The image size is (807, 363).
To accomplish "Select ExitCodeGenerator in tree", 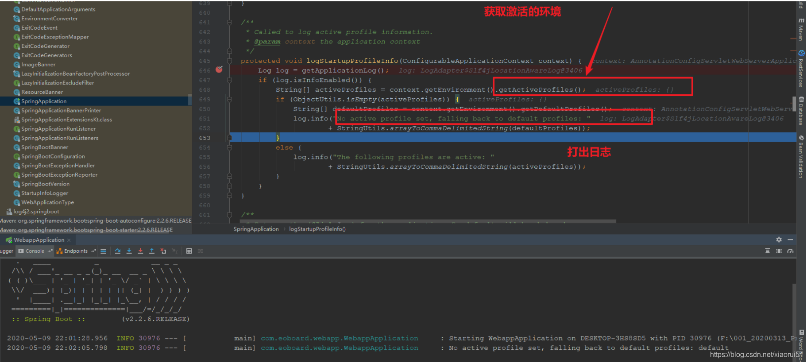I will [45, 46].
